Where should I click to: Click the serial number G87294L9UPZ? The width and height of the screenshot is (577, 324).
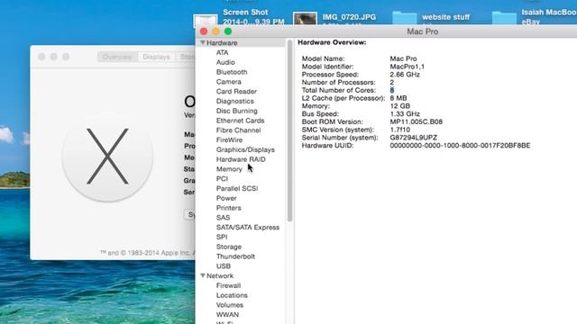pos(414,138)
